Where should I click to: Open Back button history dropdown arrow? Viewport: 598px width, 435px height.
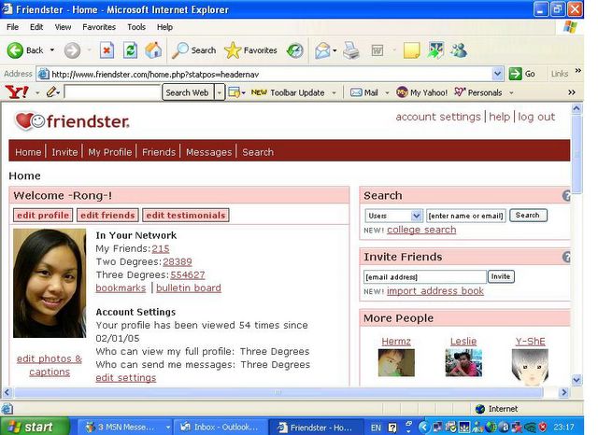[52, 50]
